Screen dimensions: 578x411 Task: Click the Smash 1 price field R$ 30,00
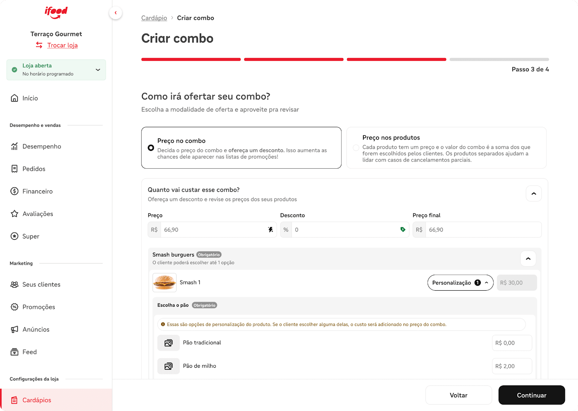pyautogui.click(x=517, y=283)
